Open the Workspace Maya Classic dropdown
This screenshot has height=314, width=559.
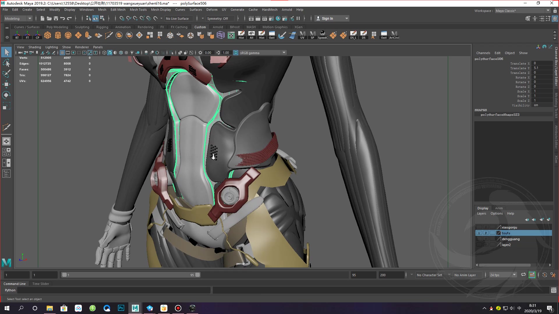[523, 10]
